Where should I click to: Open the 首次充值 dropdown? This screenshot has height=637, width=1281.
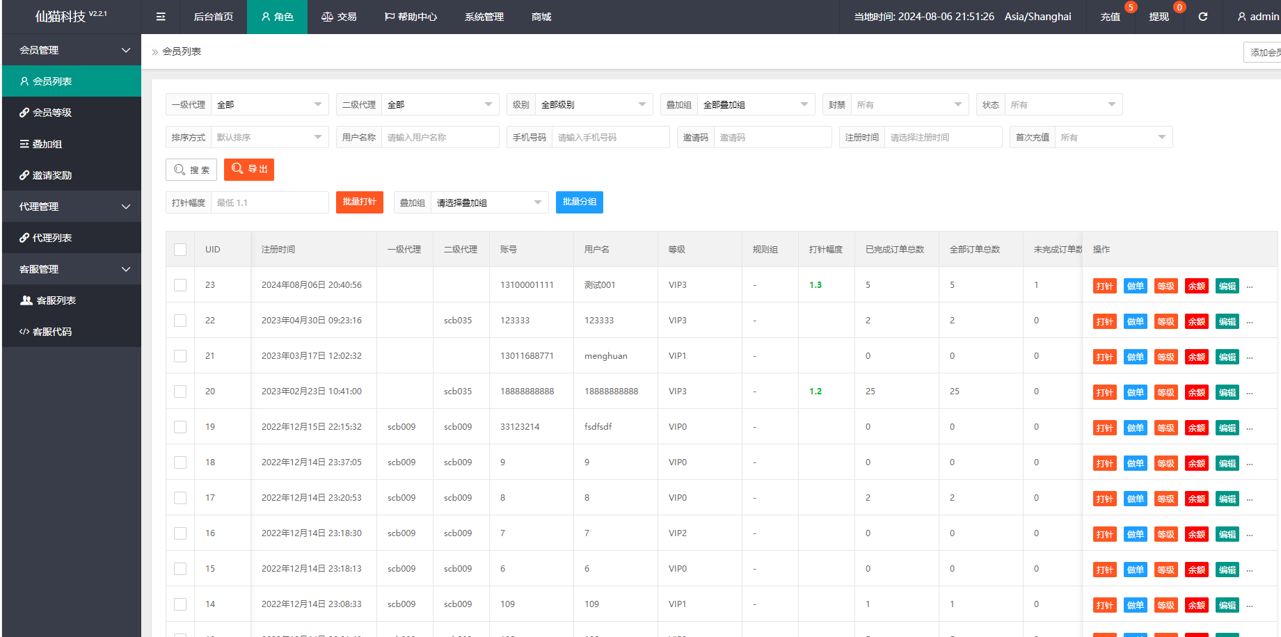click(1114, 138)
